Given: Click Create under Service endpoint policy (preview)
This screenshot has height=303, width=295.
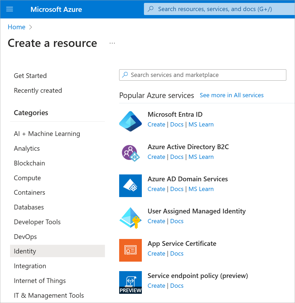Looking at the screenshot, I should click(156, 286).
